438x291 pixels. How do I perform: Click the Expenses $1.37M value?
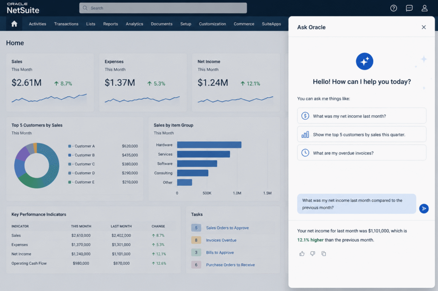120,83
